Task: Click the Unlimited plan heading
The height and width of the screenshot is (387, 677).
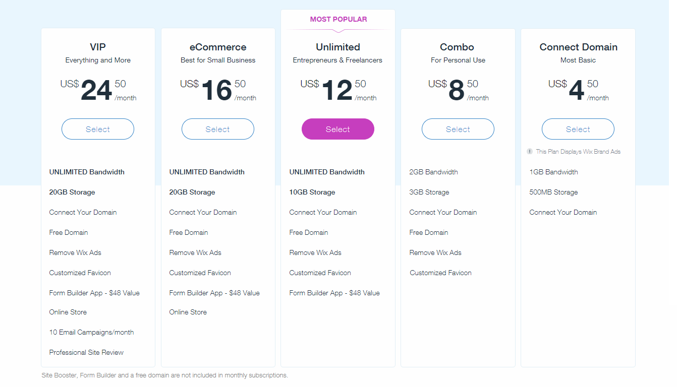Action: (338, 47)
